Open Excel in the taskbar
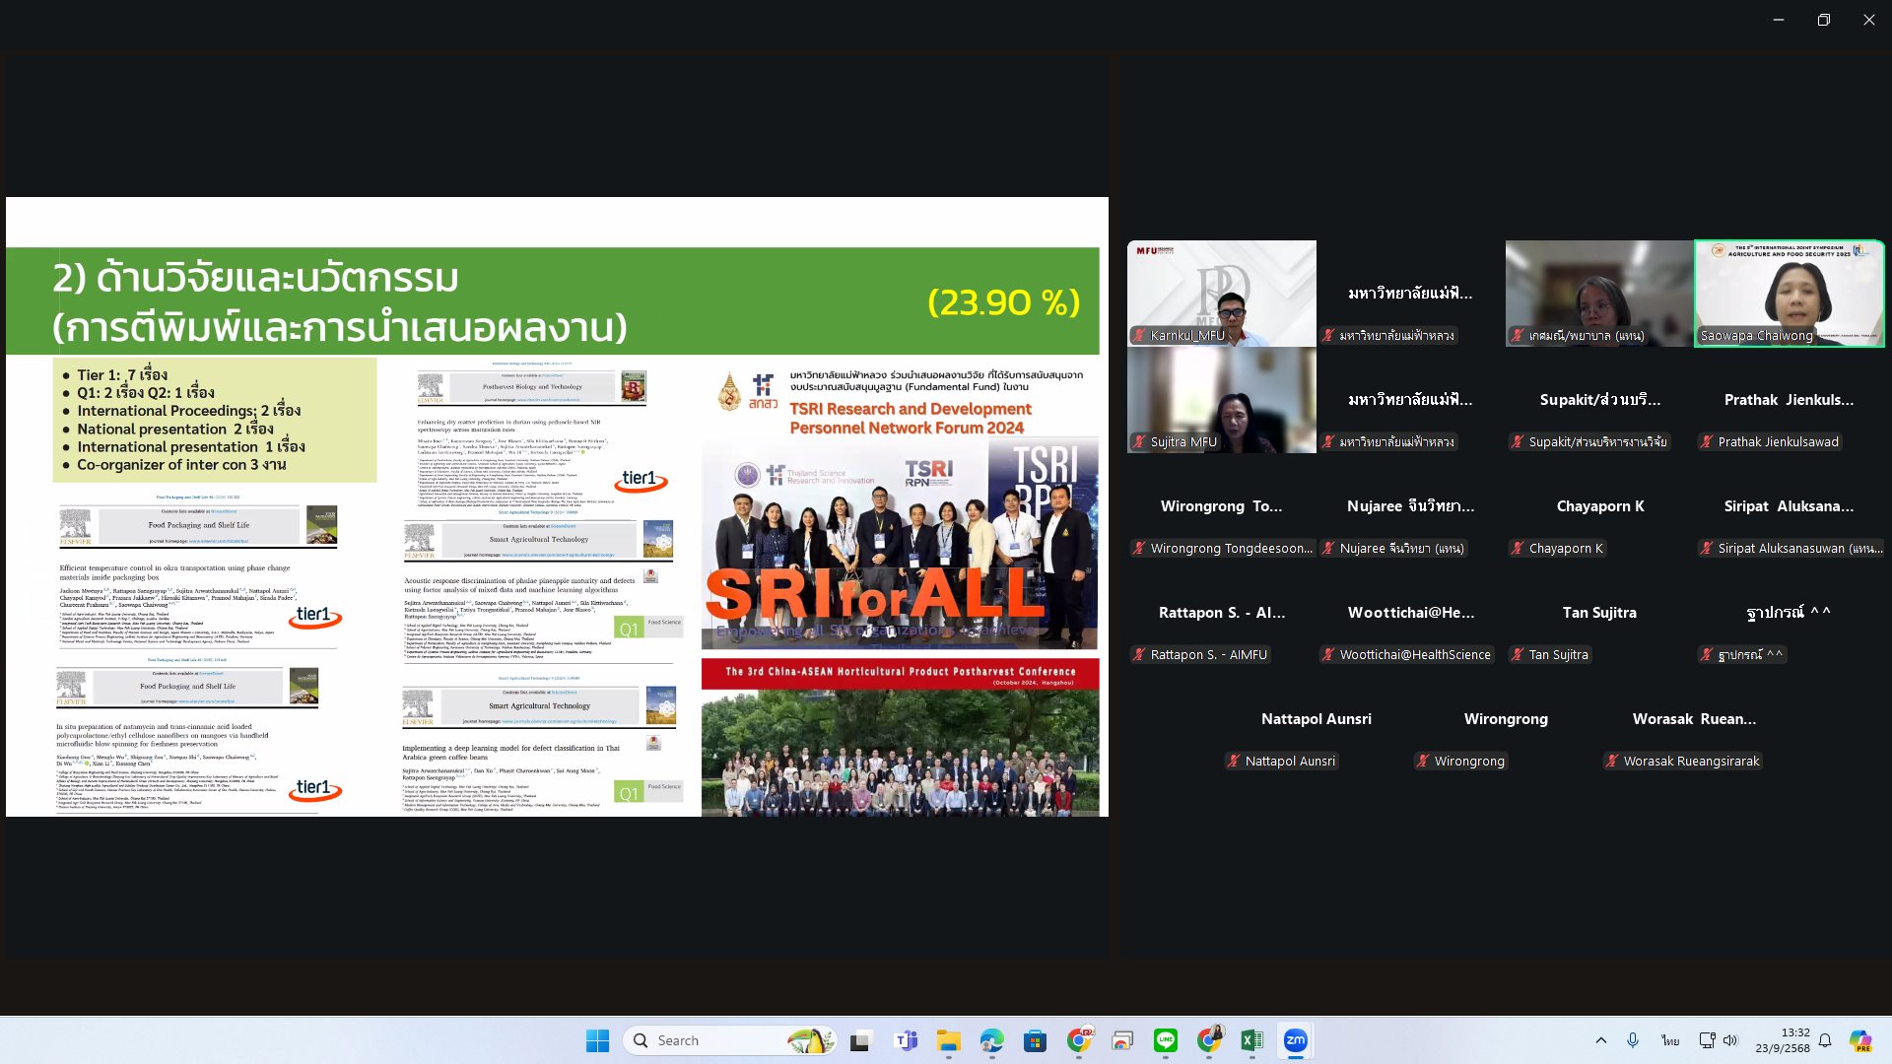Viewport: 1892px width, 1064px height. (1251, 1040)
